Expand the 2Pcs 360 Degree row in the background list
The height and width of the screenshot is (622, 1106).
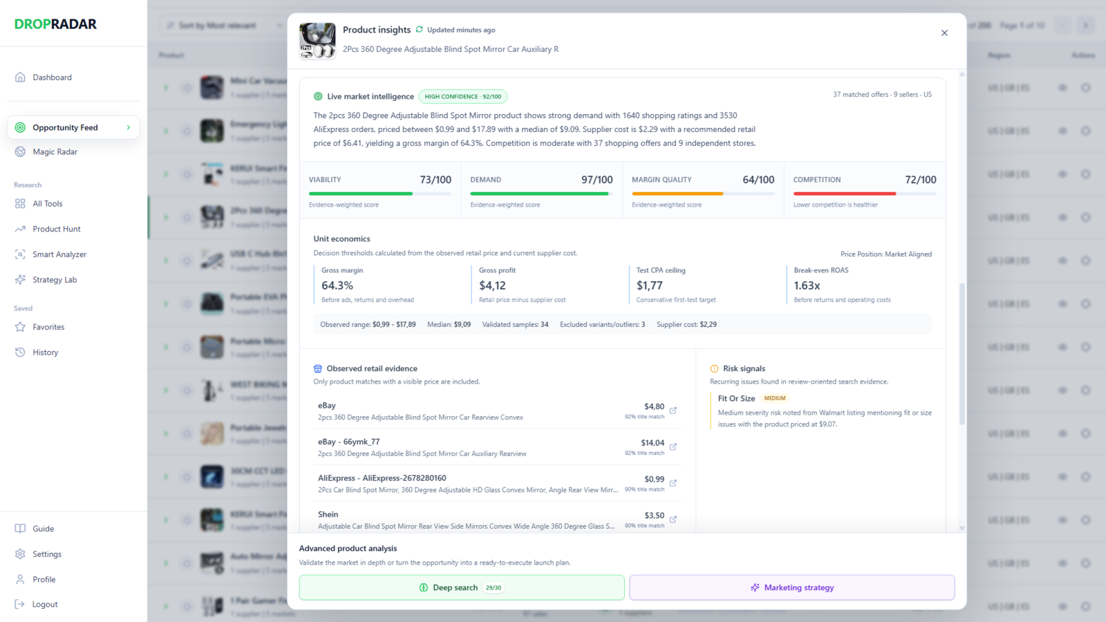pyautogui.click(x=166, y=218)
